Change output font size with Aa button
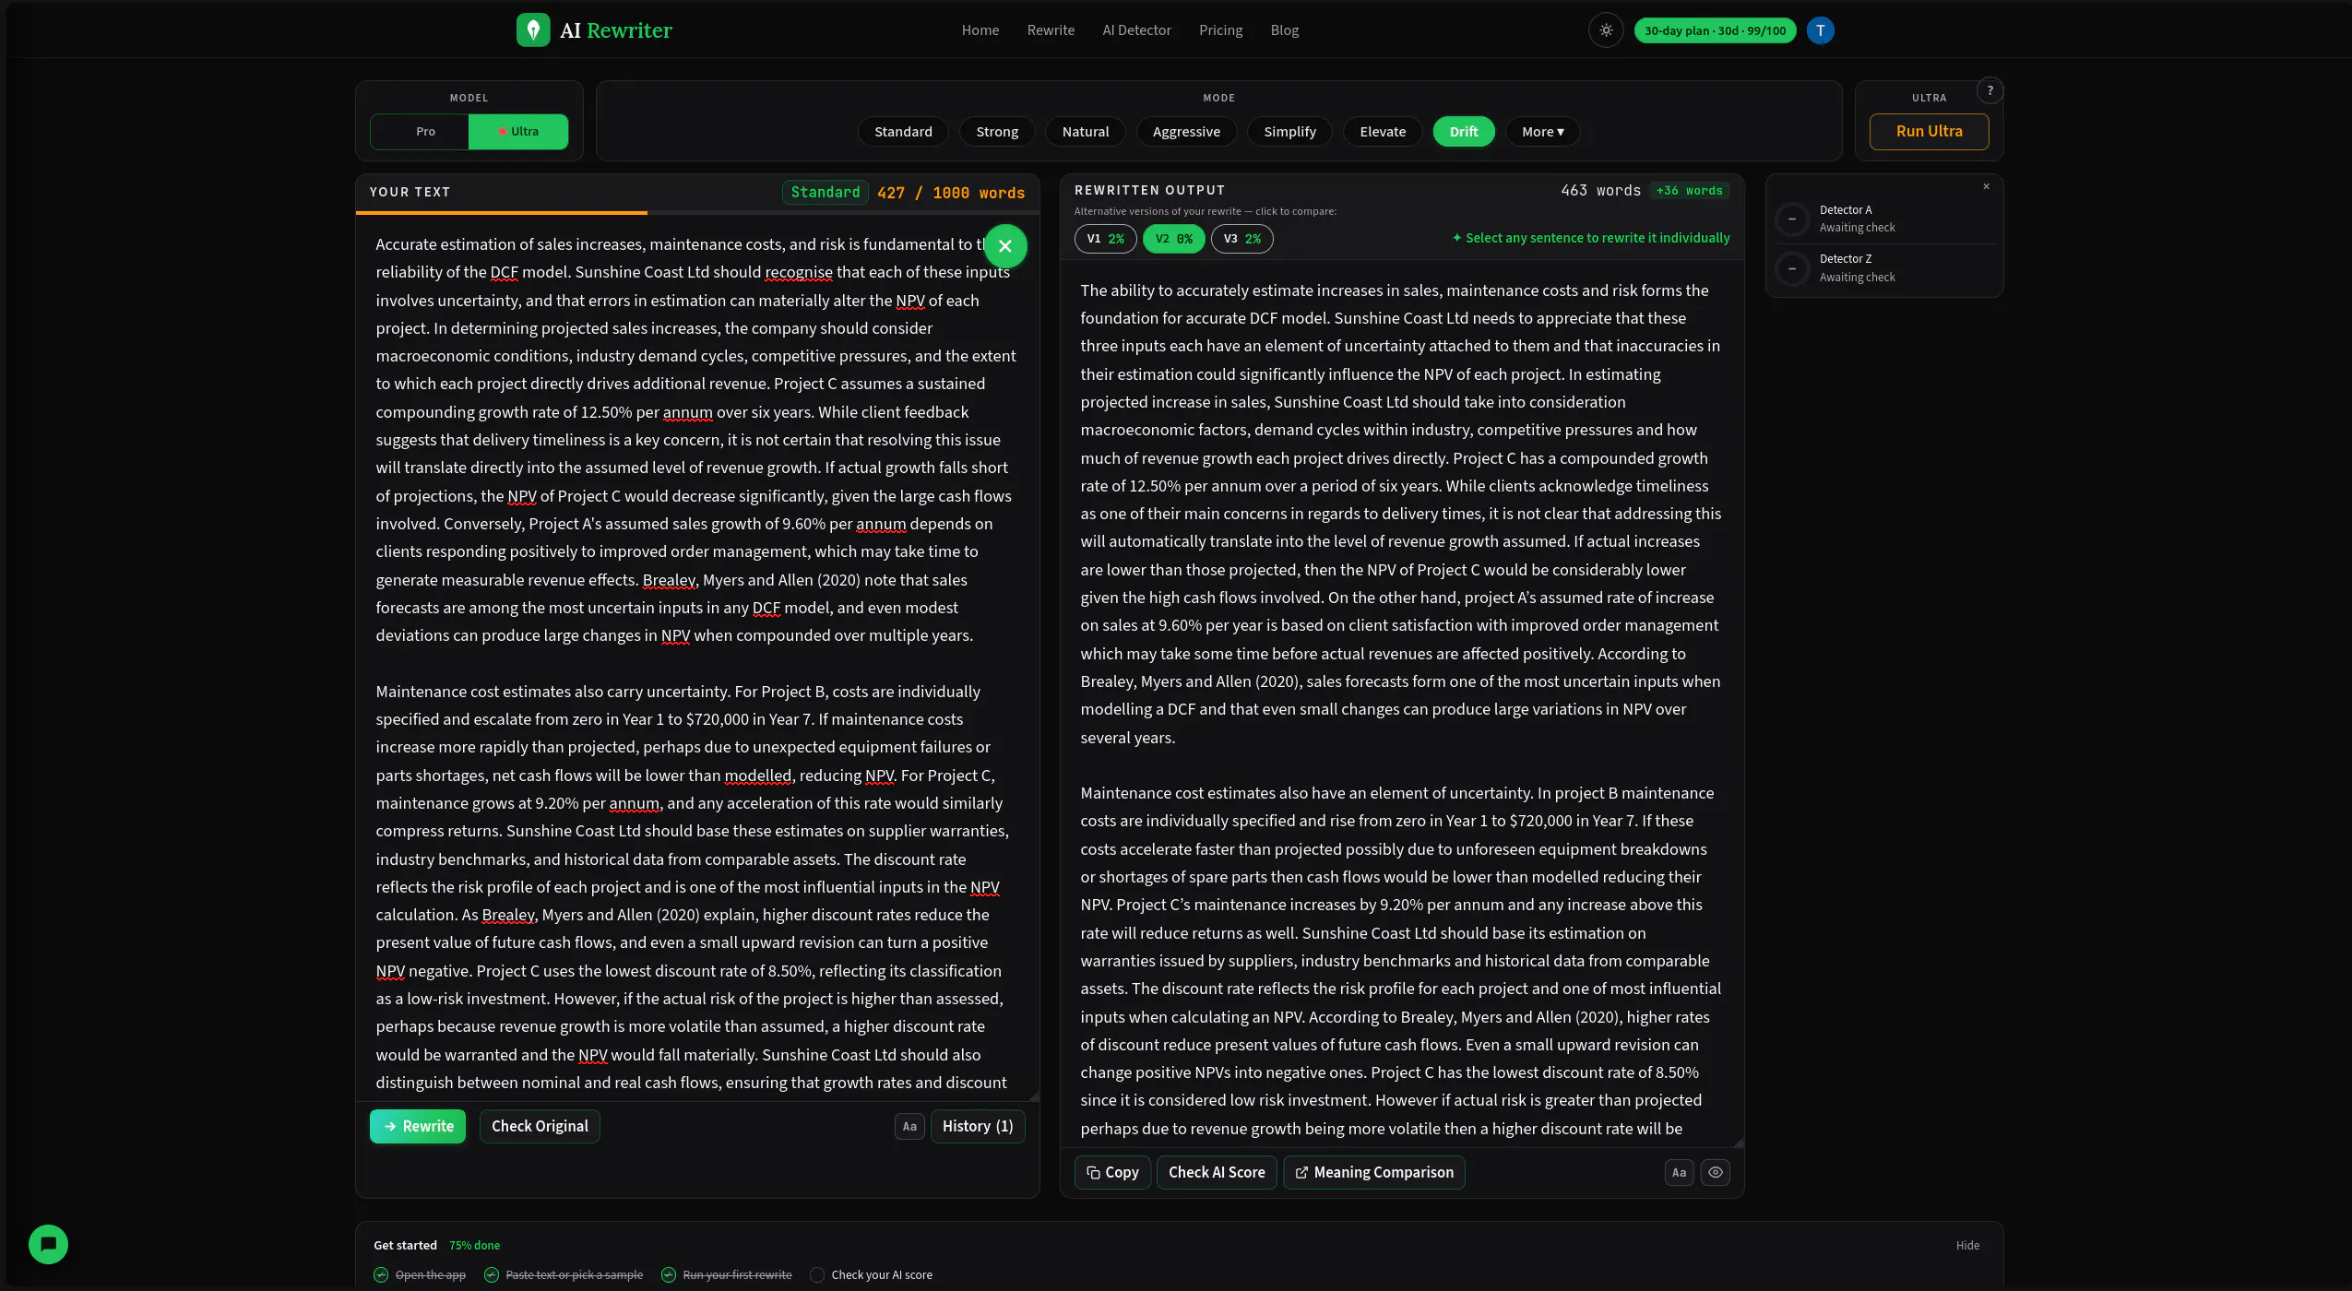The height and width of the screenshot is (1291, 2352). click(1679, 1172)
